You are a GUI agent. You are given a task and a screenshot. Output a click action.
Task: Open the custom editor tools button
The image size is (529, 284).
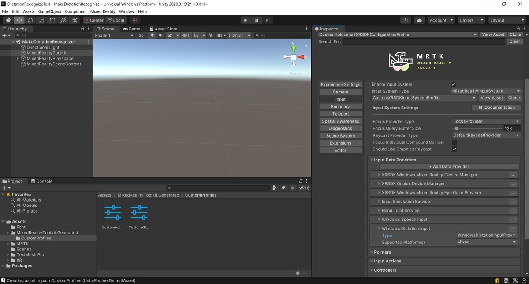(75, 20)
